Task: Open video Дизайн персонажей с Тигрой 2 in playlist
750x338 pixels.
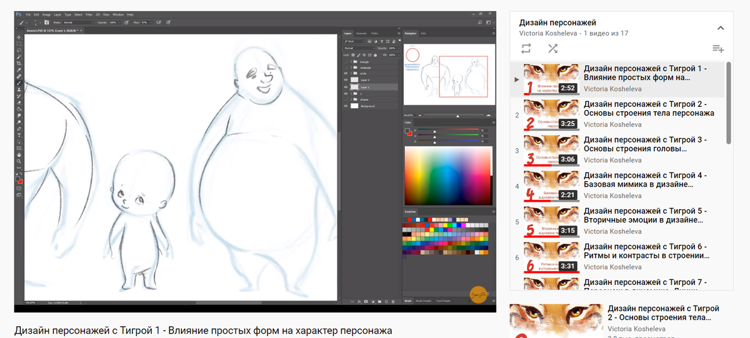Action: pos(619,114)
